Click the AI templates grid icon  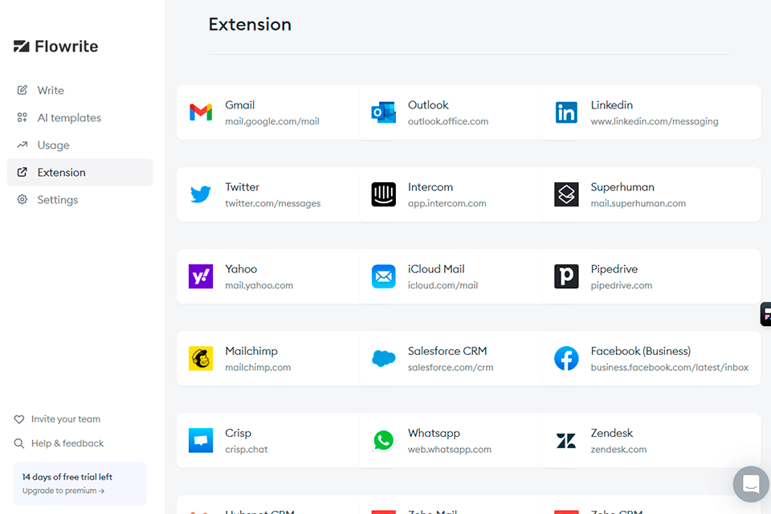pos(22,117)
